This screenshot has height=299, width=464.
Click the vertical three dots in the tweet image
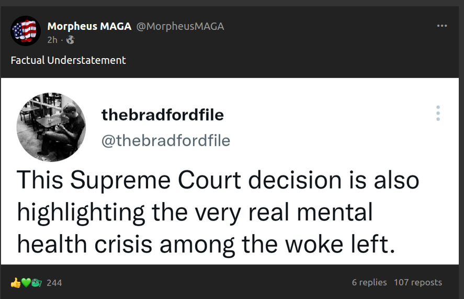click(438, 113)
